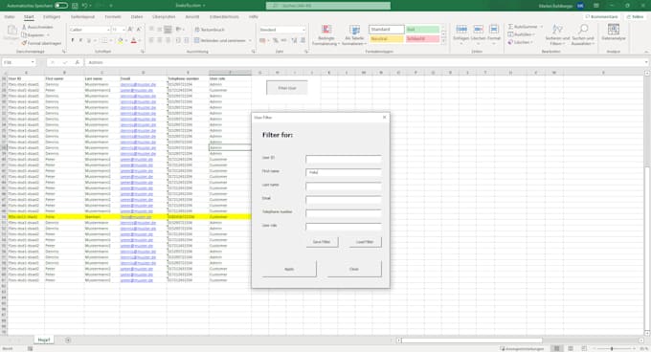This screenshot has height=352, width=651.
Task: Open the Standard number format dropdown
Action: [x=303, y=30]
